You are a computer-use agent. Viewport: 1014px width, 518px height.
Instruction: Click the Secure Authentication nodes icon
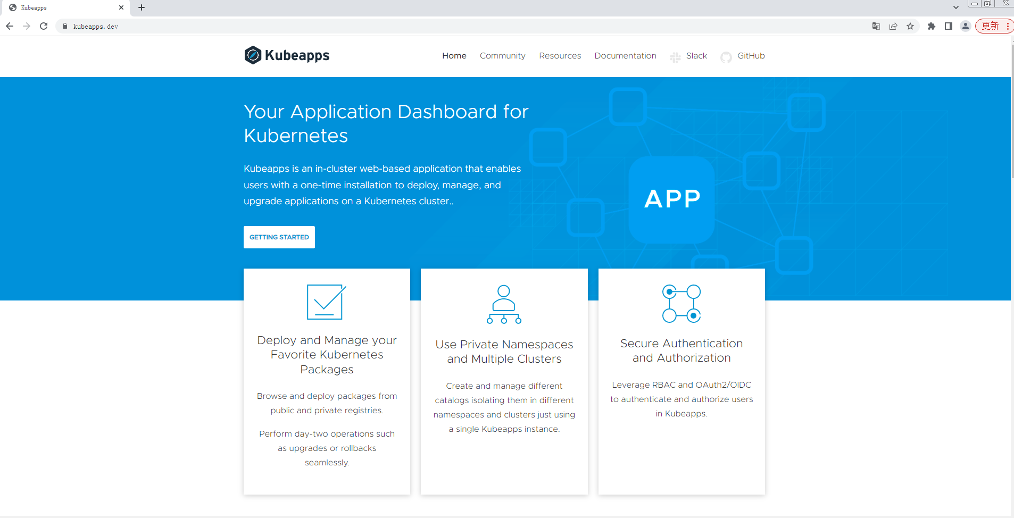click(x=681, y=304)
